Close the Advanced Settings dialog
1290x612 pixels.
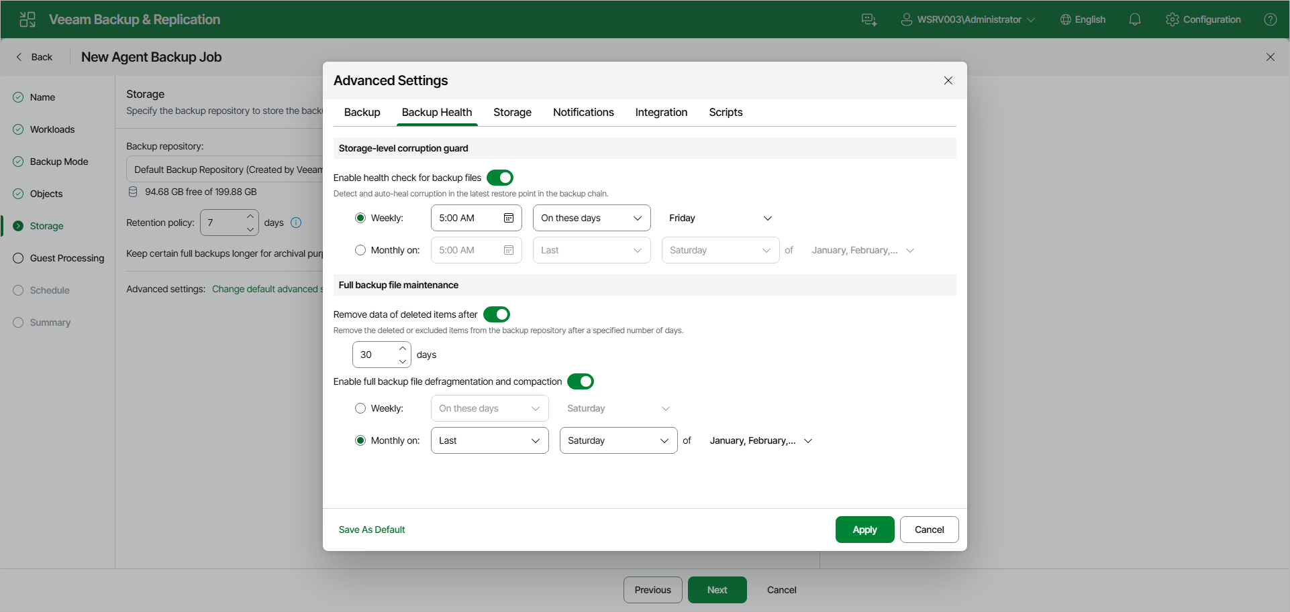(948, 80)
